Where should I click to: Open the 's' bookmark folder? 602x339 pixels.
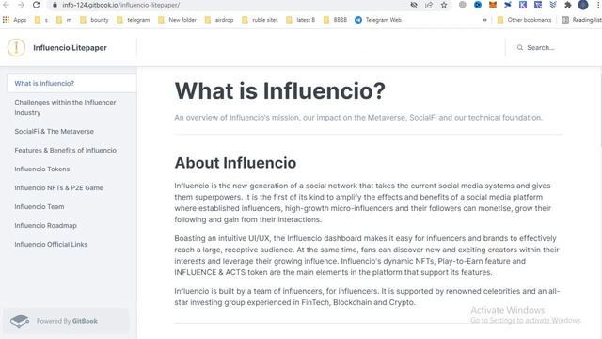click(x=41, y=20)
